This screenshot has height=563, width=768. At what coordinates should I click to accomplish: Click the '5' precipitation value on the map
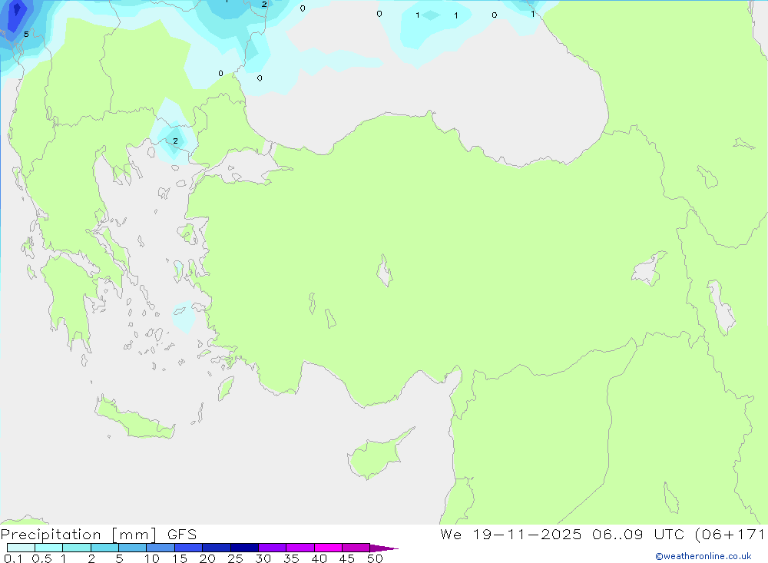point(26,35)
